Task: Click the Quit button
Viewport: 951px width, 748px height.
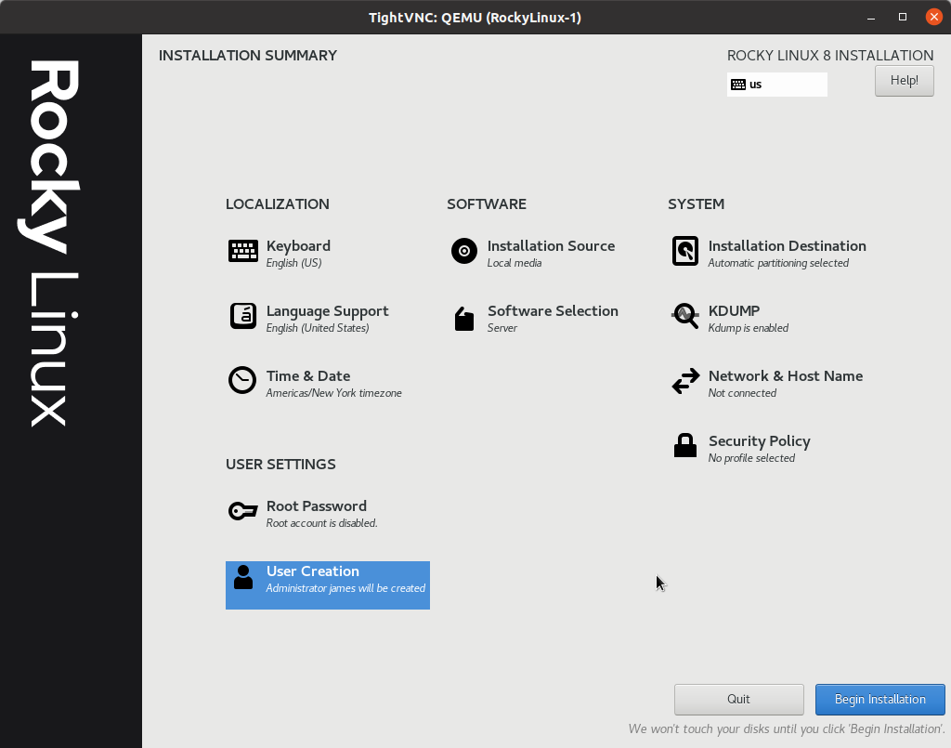Action: 738,700
